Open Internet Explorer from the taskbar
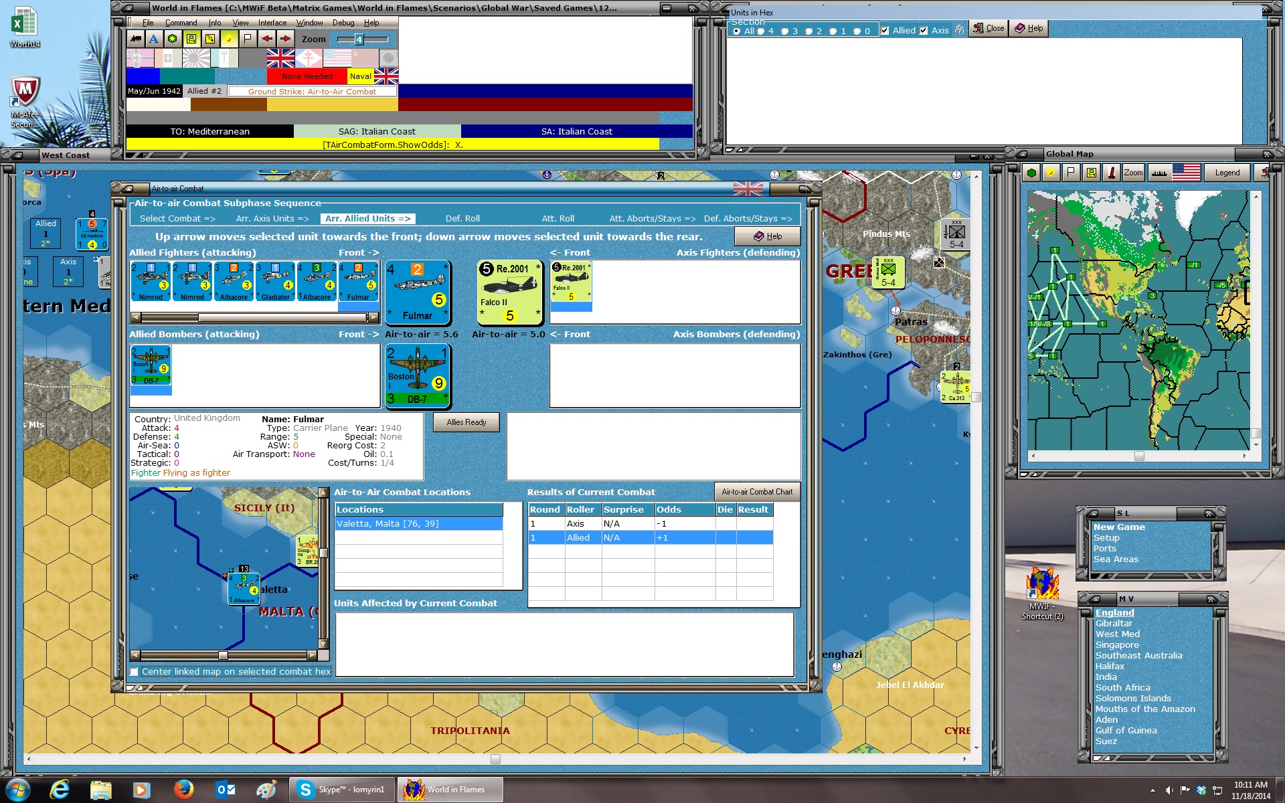 (x=60, y=790)
